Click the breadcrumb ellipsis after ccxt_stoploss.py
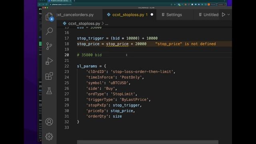256x144 pixels. (x=107, y=24)
